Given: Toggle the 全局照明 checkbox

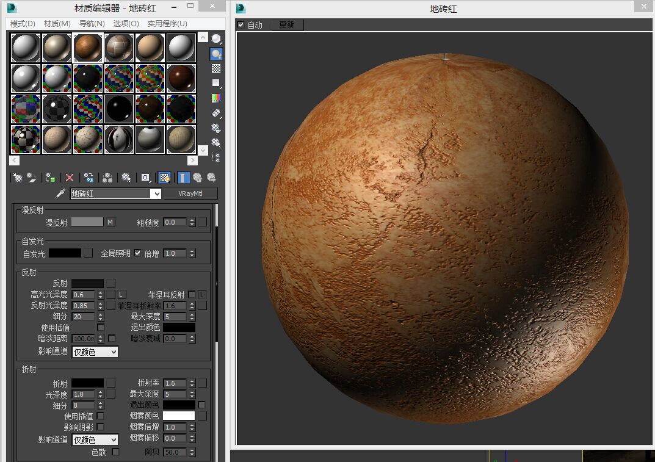Looking at the screenshot, I should [x=137, y=253].
